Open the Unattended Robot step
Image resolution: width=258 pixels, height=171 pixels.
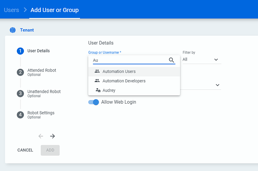[x=44, y=92]
